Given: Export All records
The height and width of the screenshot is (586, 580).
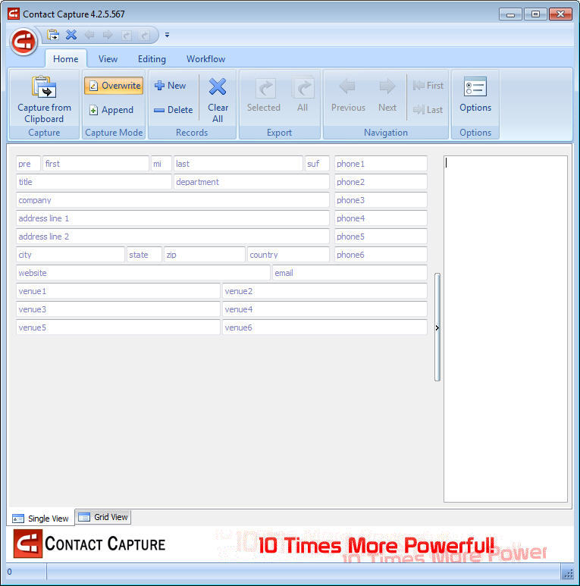Looking at the screenshot, I should point(303,96).
